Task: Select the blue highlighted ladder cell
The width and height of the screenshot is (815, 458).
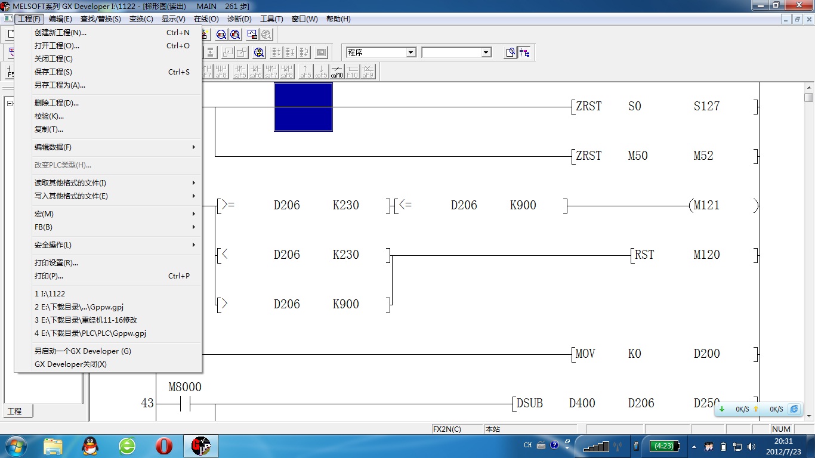Action: [303, 107]
